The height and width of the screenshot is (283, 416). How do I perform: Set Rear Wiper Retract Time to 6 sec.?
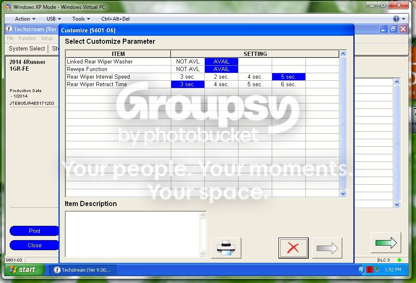pos(289,85)
